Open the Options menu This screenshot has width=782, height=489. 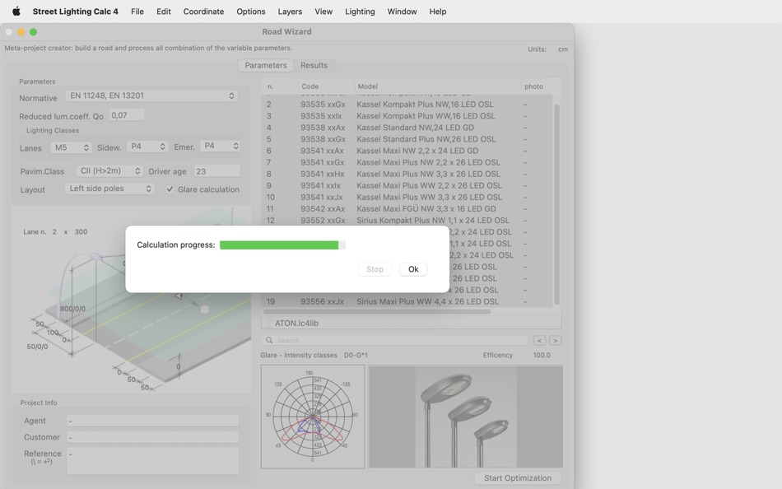point(251,12)
